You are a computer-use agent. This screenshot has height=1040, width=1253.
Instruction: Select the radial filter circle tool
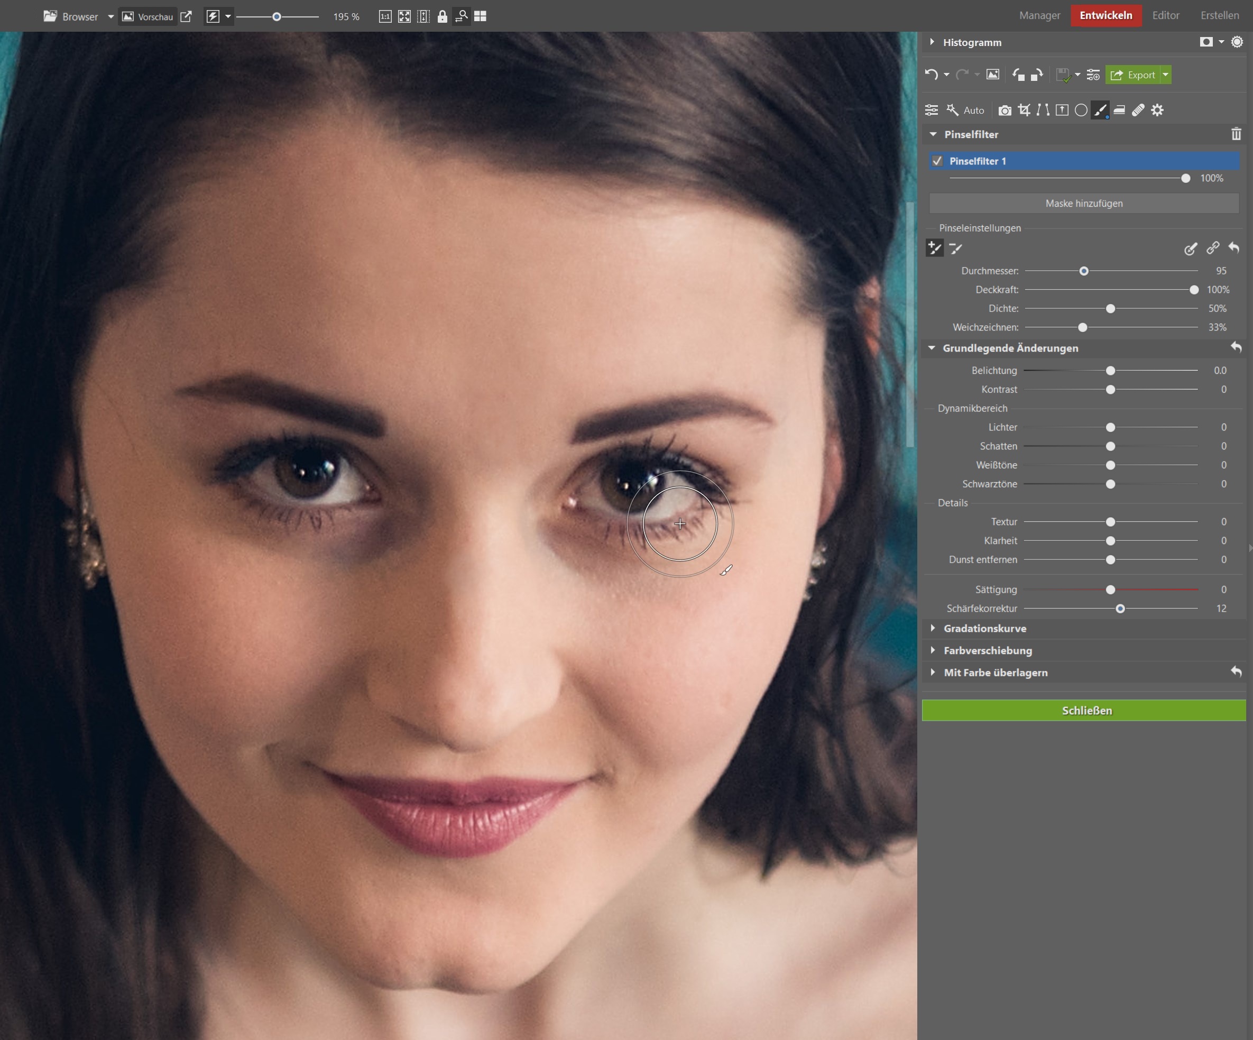(x=1081, y=110)
